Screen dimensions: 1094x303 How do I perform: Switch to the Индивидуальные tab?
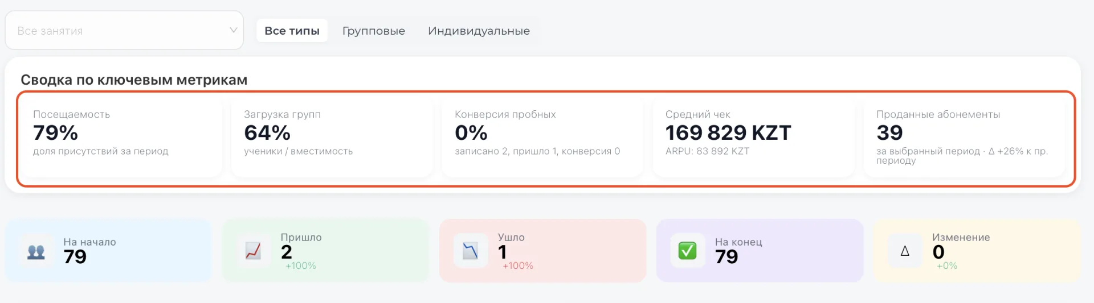(479, 31)
